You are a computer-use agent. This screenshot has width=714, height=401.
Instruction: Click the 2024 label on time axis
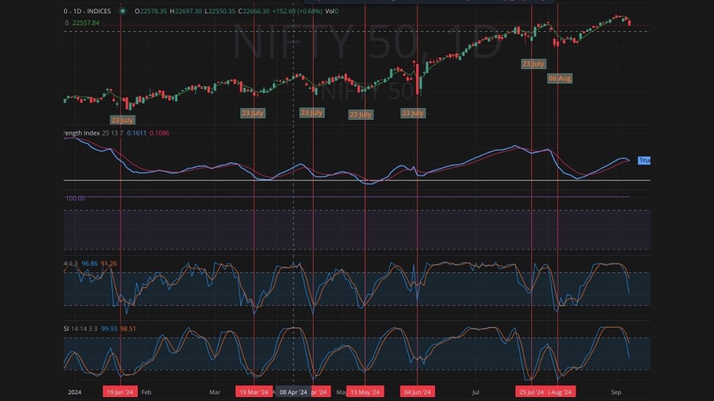click(x=75, y=392)
